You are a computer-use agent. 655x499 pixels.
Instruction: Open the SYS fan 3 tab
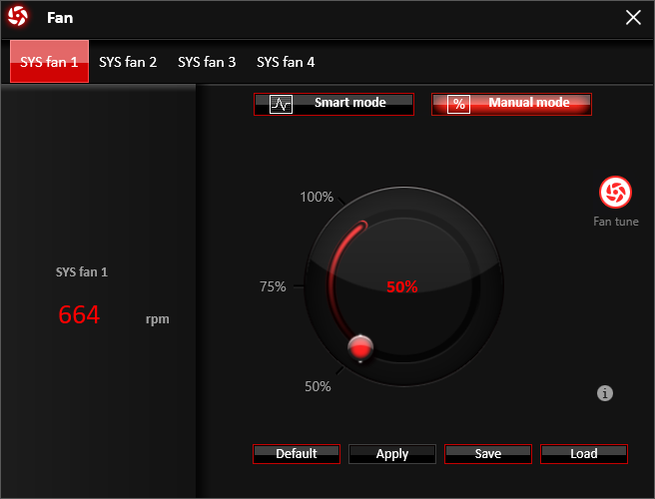pyautogui.click(x=207, y=62)
